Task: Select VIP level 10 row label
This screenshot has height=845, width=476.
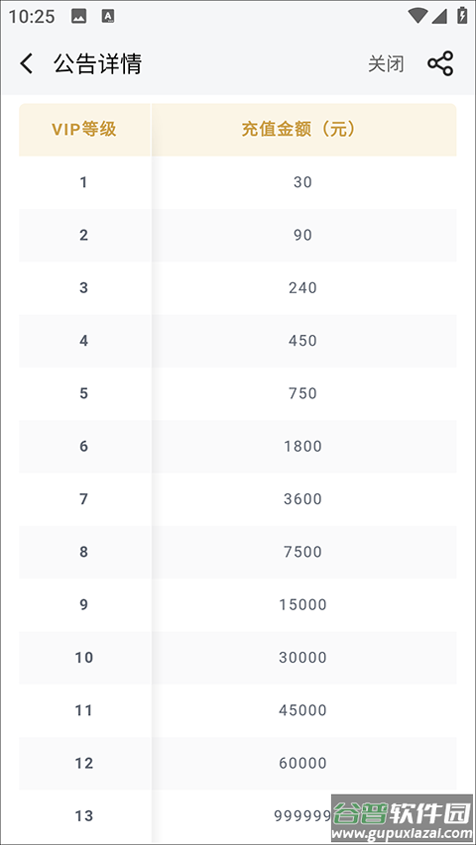Action: [x=83, y=658]
